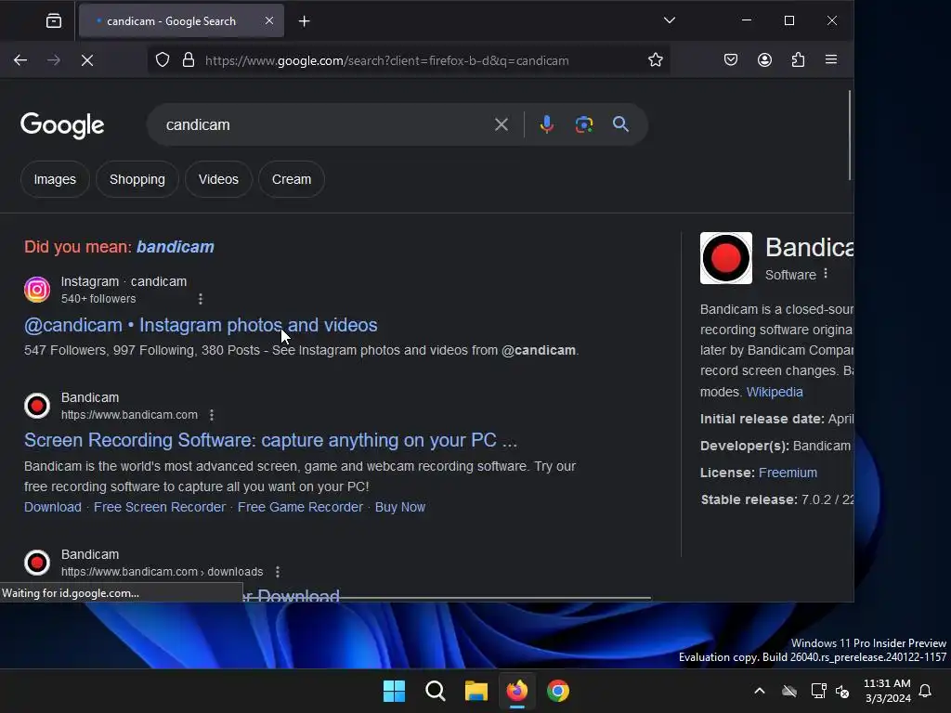
Task: Start voice search with microphone icon
Action: click(546, 124)
